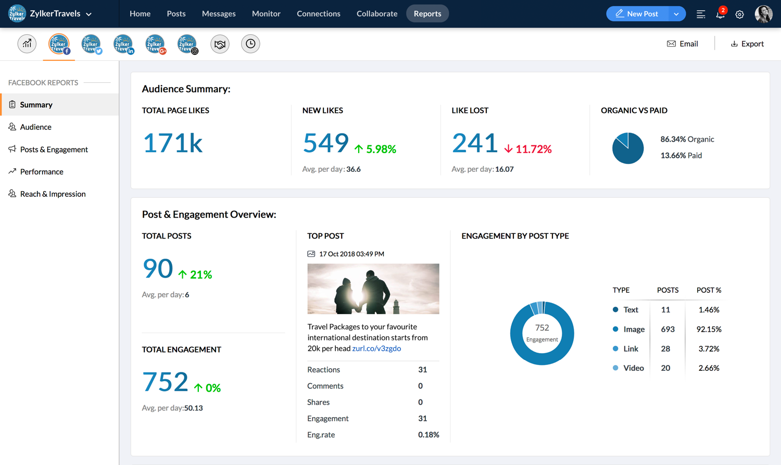Click the 0.18% Eng.rate value

click(x=429, y=434)
